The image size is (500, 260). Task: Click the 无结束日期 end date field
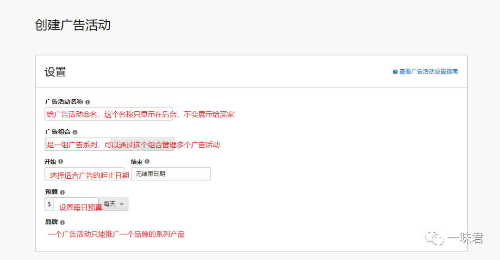(171, 174)
